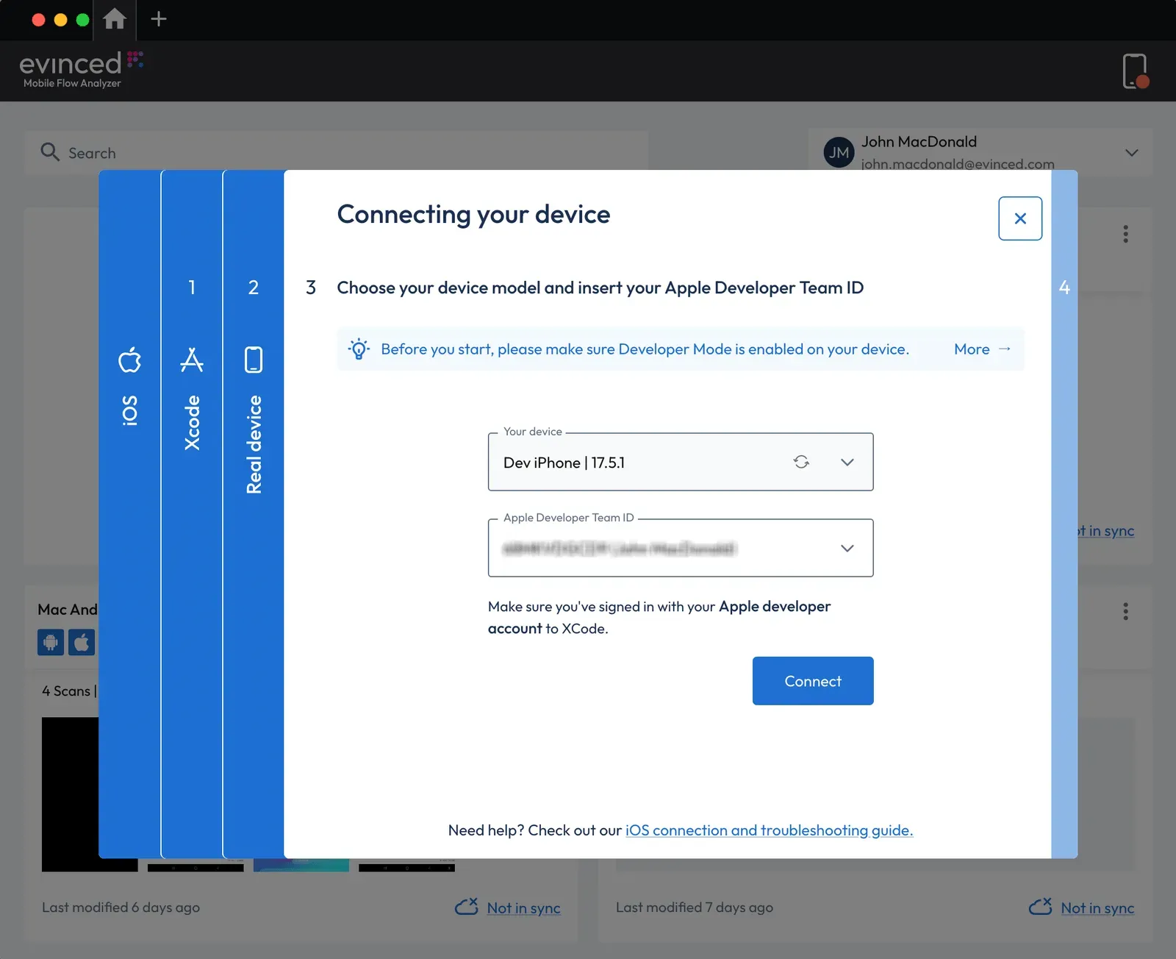Click the home icon in tab bar
The width and height of the screenshot is (1176, 959).
click(x=114, y=18)
